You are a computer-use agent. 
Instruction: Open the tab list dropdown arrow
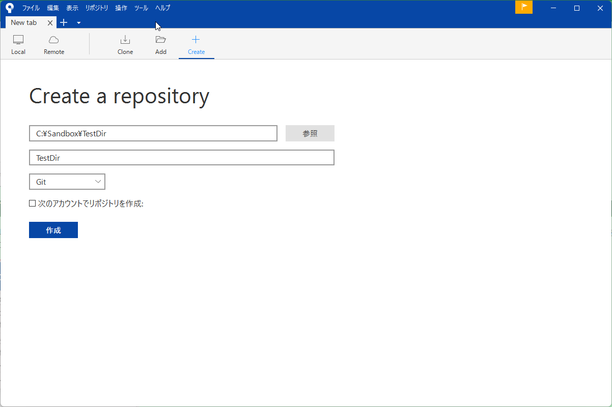[x=78, y=23]
